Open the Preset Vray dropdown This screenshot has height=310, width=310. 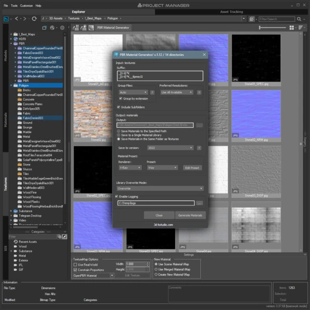[x=162, y=168]
